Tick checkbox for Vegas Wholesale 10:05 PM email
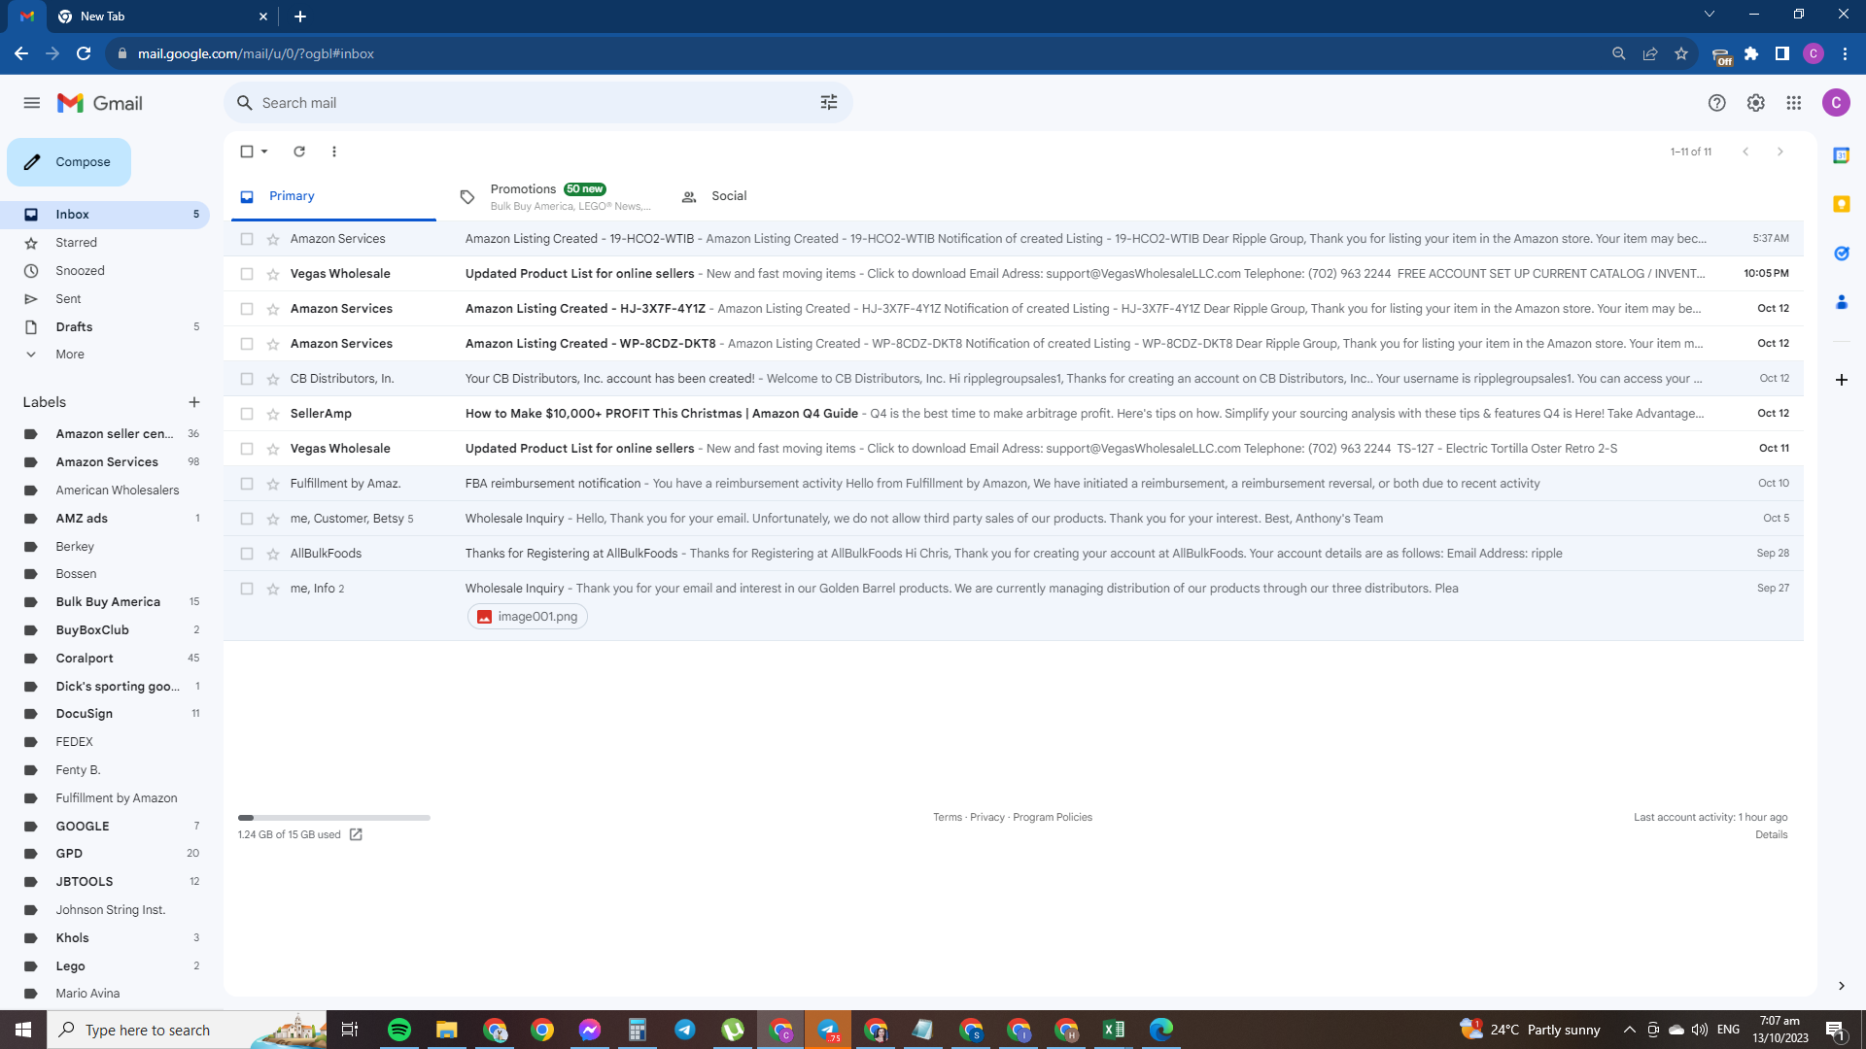The width and height of the screenshot is (1866, 1049). (247, 274)
